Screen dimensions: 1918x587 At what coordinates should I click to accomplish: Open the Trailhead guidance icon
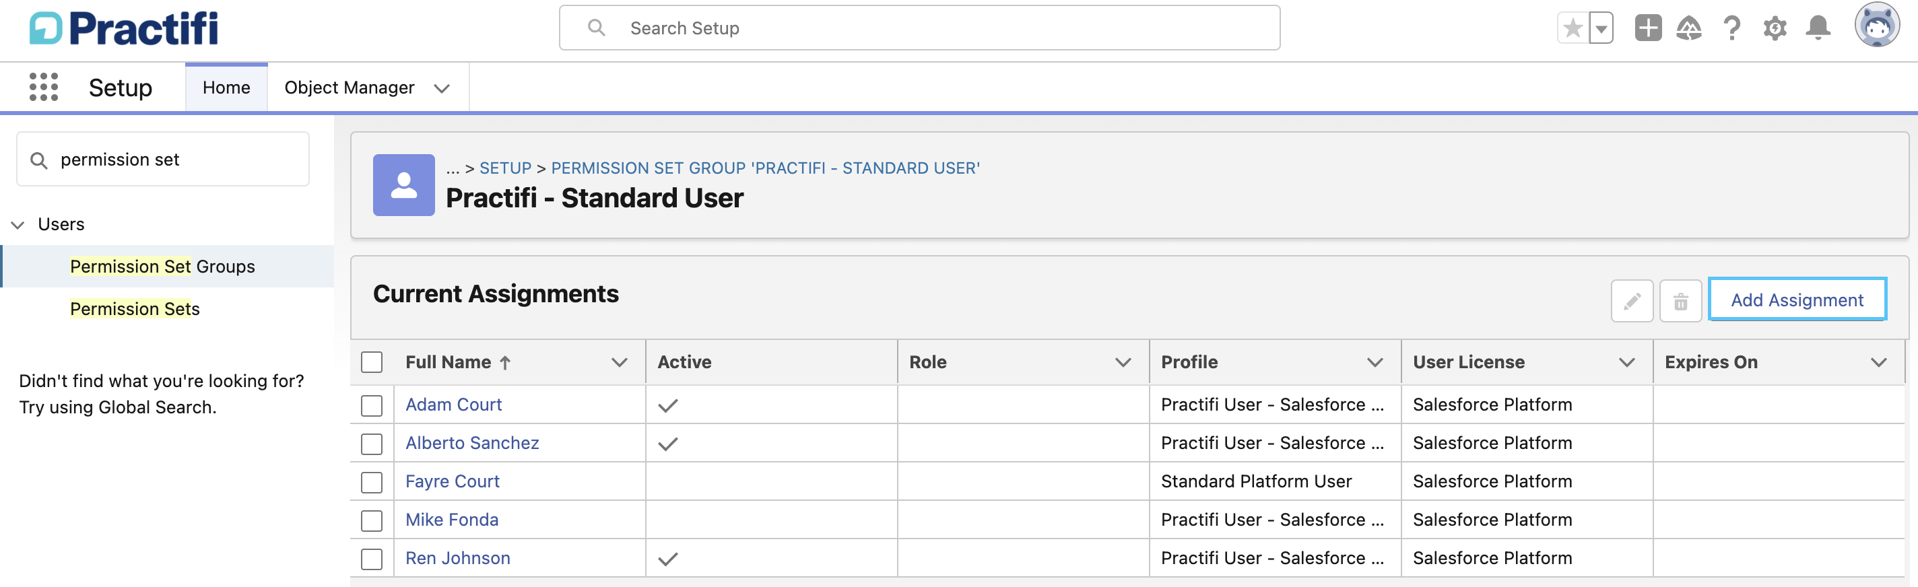point(1688,28)
